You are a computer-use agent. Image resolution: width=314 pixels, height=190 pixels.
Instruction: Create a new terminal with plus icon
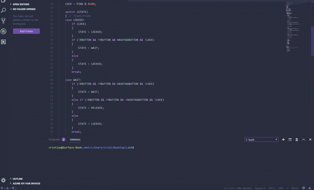click(x=283, y=139)
